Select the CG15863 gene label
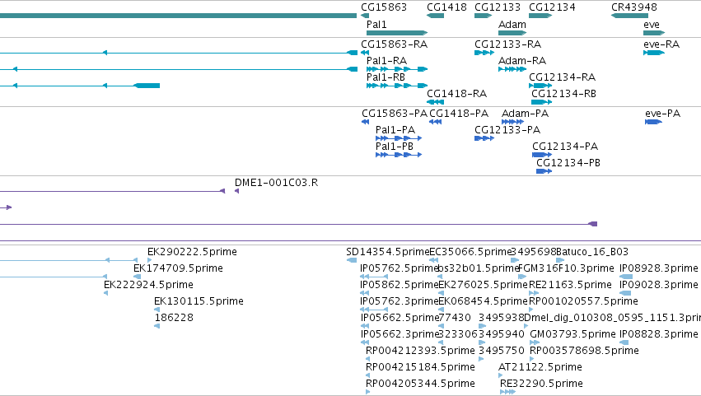Image resolution: width=701 pixels, height=396 pixels. coord(384,7)
